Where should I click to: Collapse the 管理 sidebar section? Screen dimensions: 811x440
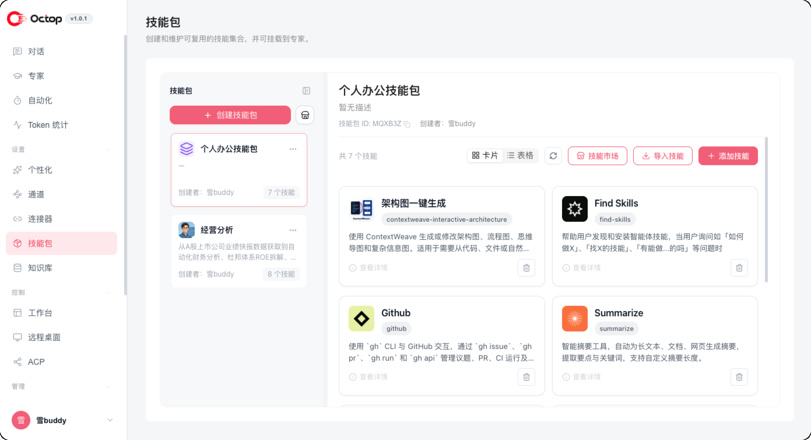108,386
